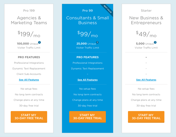Viewport: 176px width, 137px height.
Task: Click the help icon beside 5,000 Unique
Action: pyautogui.click(x=155, y=42)
